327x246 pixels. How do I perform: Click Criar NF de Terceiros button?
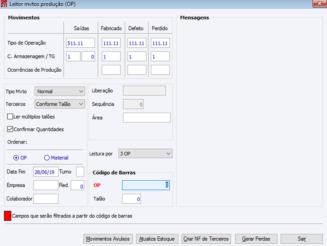[x=206, y=239]
